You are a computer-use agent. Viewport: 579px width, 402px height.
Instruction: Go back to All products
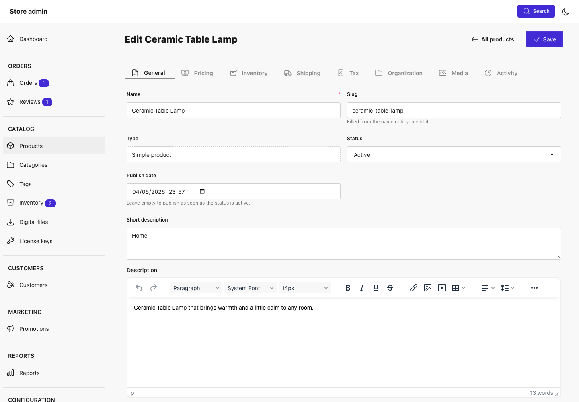(493, 39)
